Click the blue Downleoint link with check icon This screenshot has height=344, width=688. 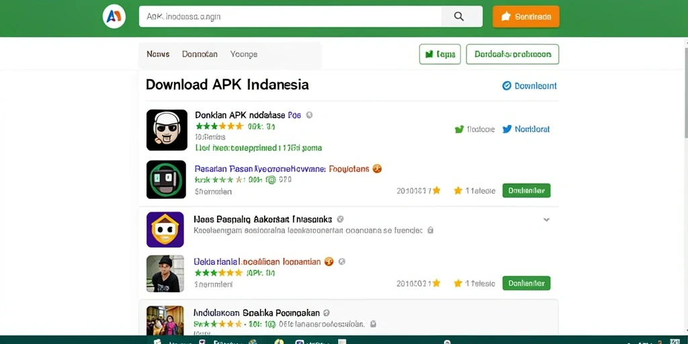529,86
